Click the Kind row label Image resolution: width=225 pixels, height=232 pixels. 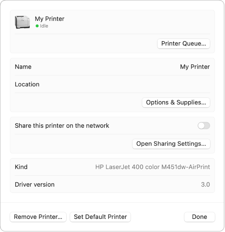pyautogui.click(x=21, y=167)
